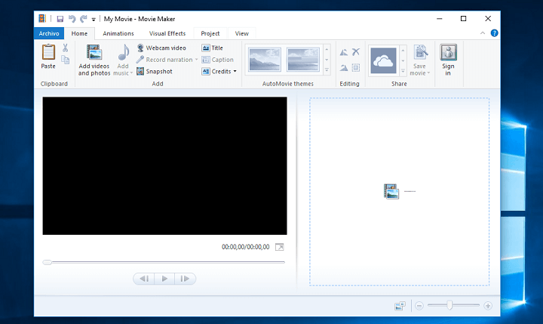Click the full screen preview icon
This screenshot has height=324, width=543.
pyautogui.click(x=280, y=247)
